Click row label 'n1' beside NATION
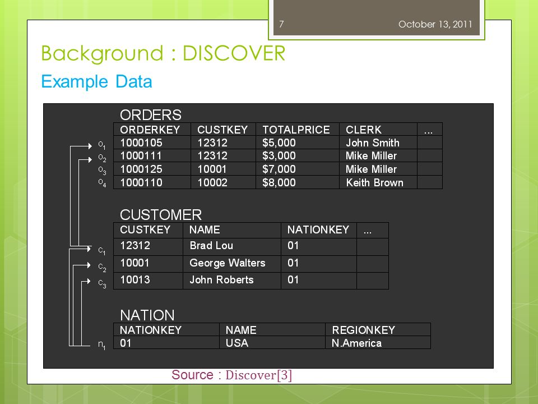538x404 pixels. pos(101,344)
